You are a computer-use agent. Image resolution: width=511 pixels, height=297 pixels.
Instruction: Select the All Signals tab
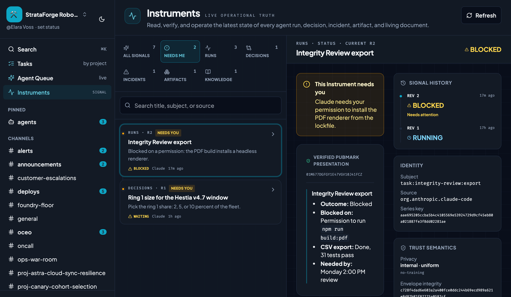pyautogui.click(x=139, y=51)
